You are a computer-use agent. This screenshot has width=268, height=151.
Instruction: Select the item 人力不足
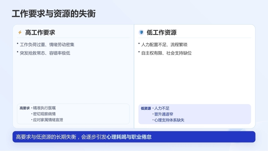pyautogui.click(x=162, y=108)
